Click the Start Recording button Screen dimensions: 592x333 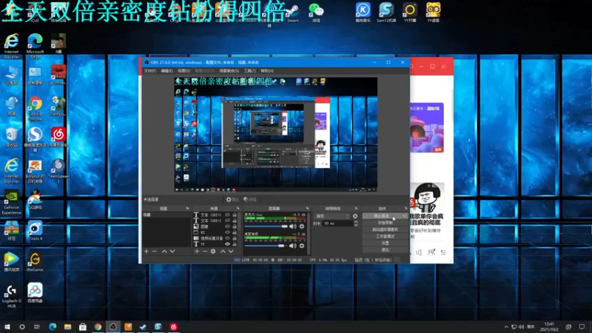[385, 223]
